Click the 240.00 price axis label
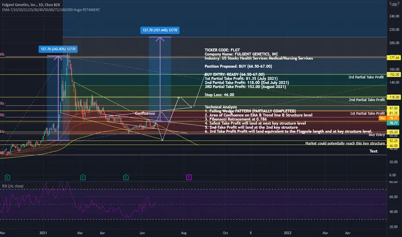Image resolution: width=402 pixels, height=237 pixels. [x=394, y=16]
